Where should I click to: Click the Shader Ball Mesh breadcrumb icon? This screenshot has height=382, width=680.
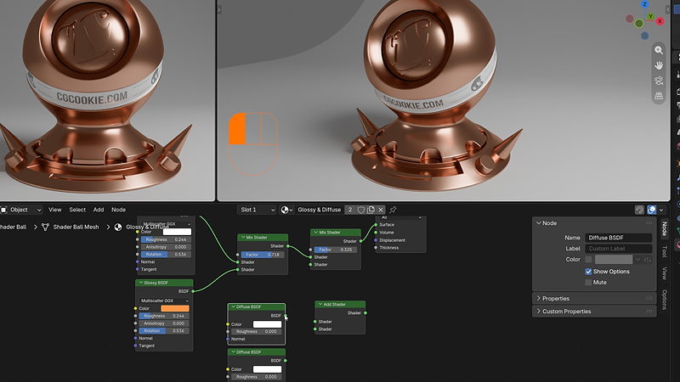pyautogui.click(x=45, y=227)
